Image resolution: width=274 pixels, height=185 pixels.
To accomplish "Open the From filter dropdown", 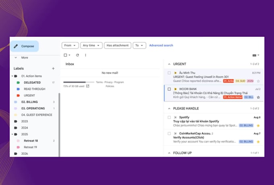I will [x=70, y=46].
